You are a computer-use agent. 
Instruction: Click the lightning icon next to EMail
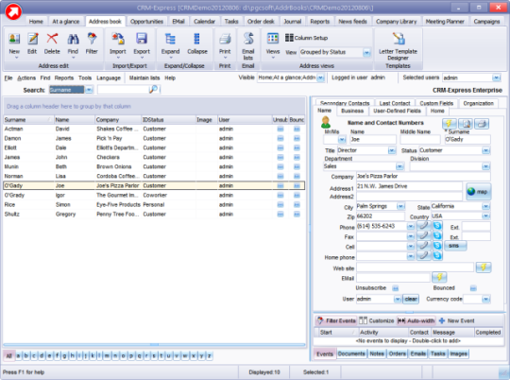439,277
